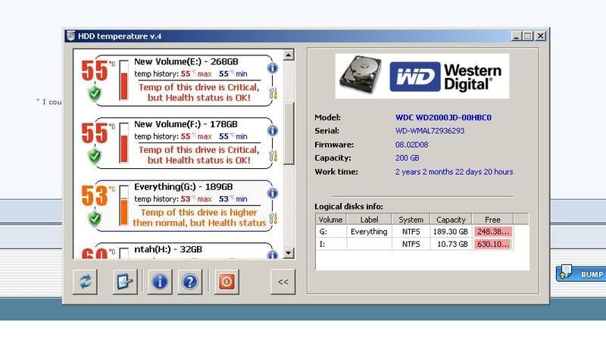Screen dimensions: 606x356
Task: Show info for Everything(G:) drive
Action: click(272, 193)
